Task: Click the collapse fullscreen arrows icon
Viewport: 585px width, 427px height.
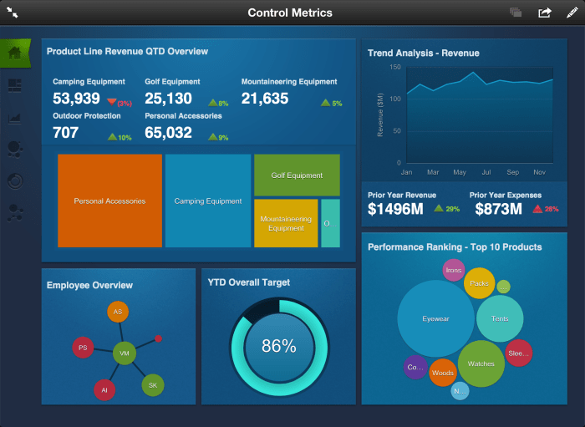Action: [13, 13]
